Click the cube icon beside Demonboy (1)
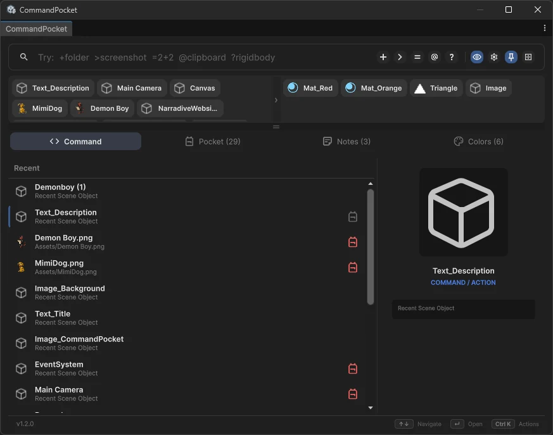This screenshot has height=435, width=553. [x=21, y=191]
